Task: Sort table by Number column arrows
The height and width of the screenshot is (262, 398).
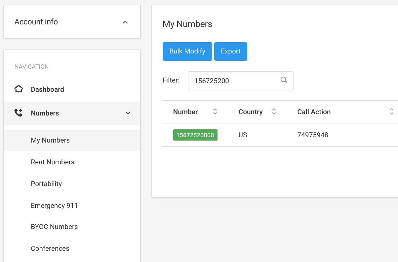Action: click(x=215, y=112)
